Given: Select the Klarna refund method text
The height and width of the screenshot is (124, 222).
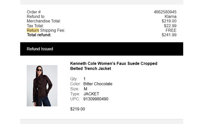Looking at the screenshot, I should tap(170, 17).
